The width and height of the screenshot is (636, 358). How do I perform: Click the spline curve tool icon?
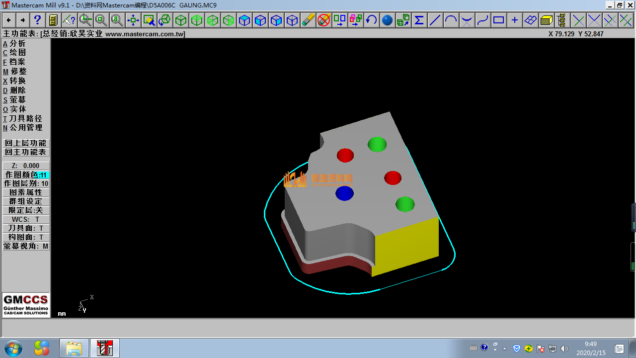(x=482, y=20)
